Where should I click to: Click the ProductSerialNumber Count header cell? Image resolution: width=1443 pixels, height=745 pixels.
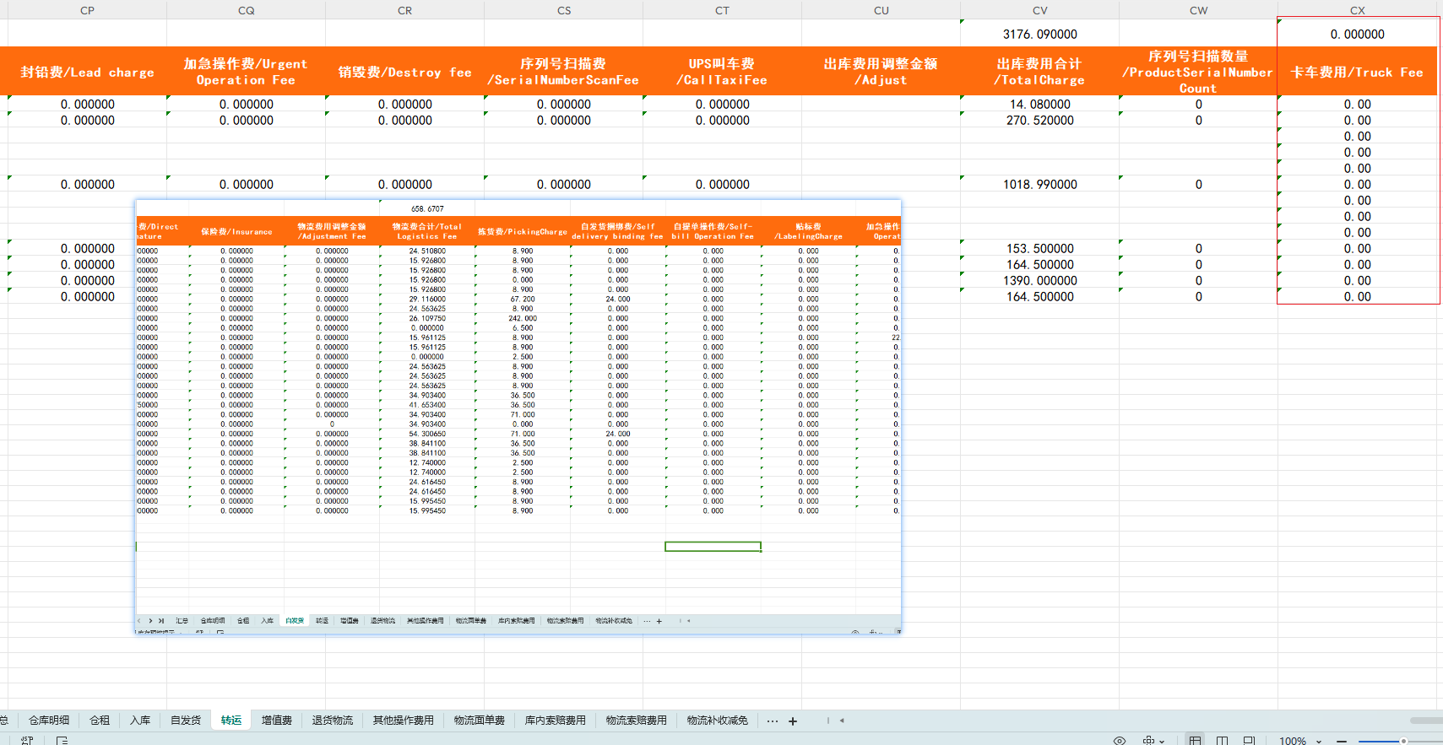tap(1198, 72)
